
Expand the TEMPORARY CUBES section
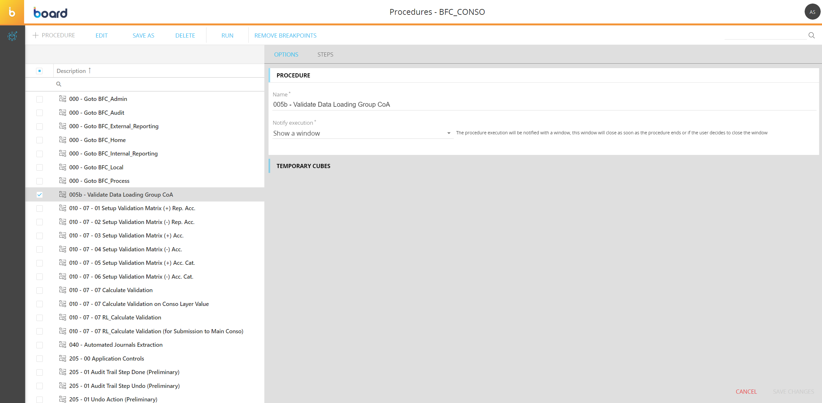(x=303, y=166)
